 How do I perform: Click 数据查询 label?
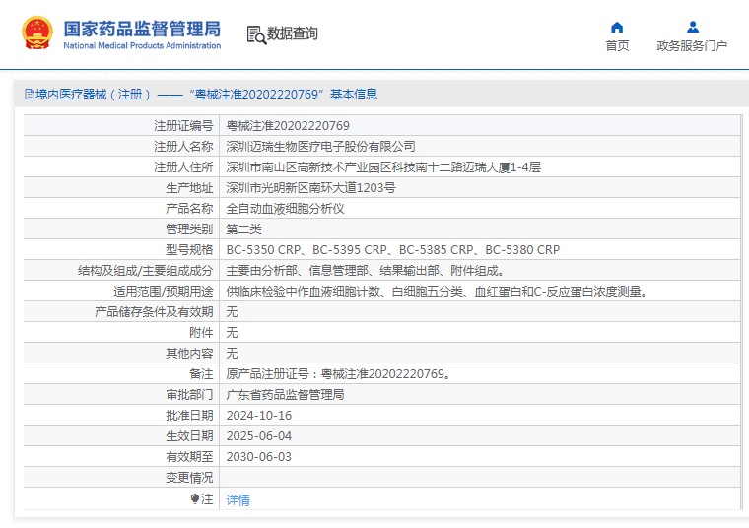(x=292, y=33)
